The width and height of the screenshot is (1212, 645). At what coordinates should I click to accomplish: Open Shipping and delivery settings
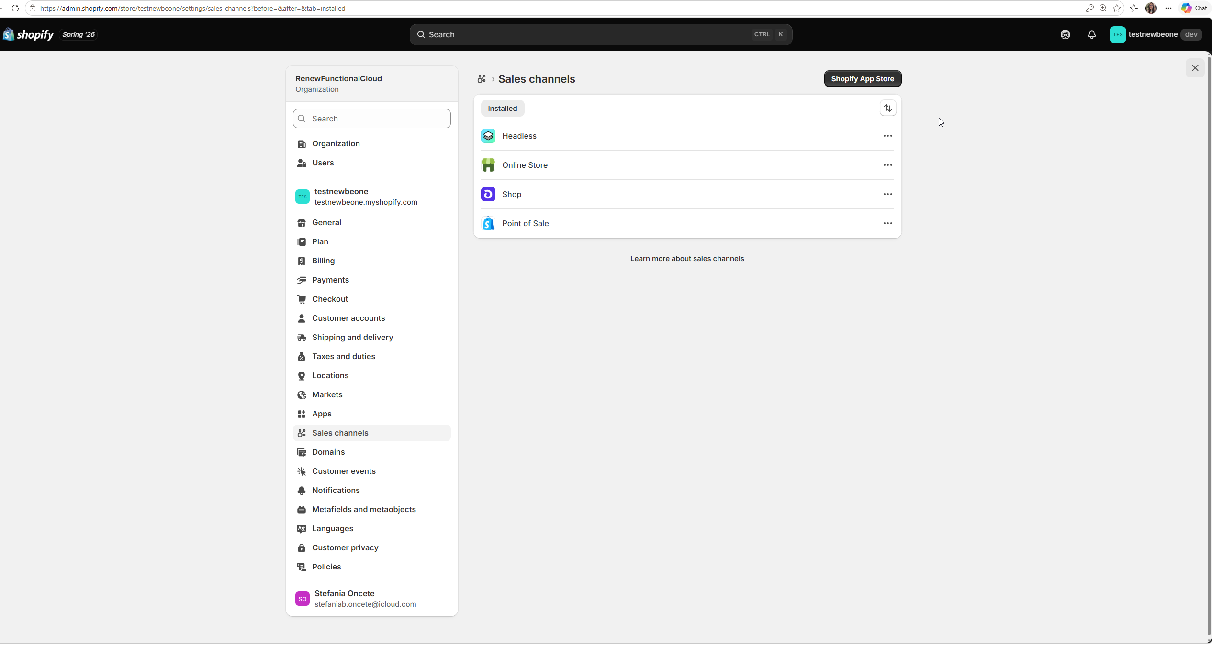(x=371, y=338)
